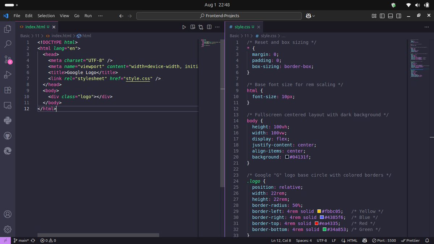Click the breadcrumb ellipsis in style.css

[283, 36]
